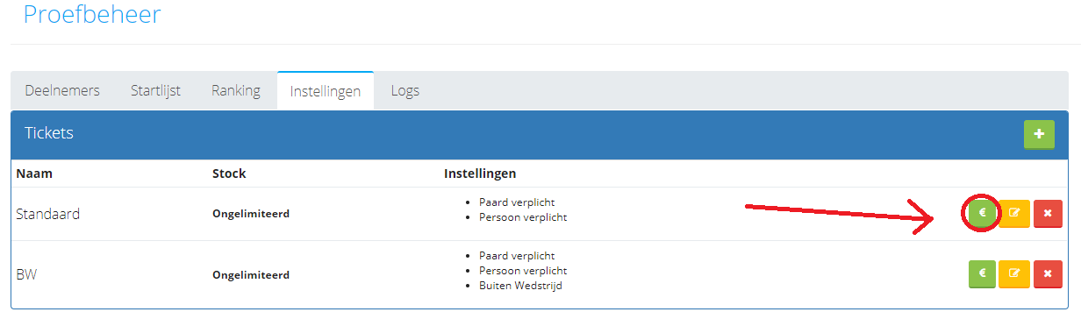This screenshot has width=1081, height=326.
Task: Select the Instellingen tab
Action: pos(326,91)
